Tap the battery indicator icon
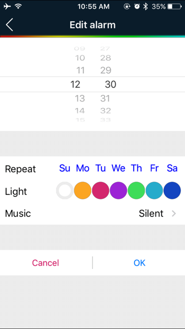The height and width of the screenshot is (329, 185). tap(175, 7)
